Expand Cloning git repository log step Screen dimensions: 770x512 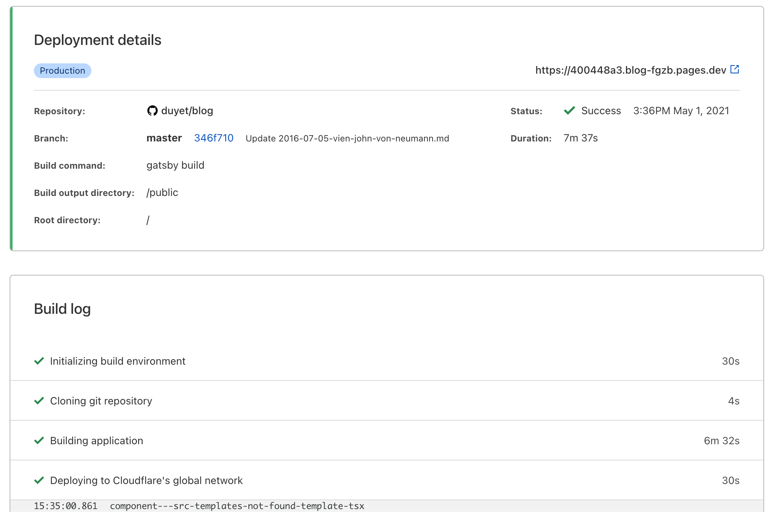[x=101, y=401]
